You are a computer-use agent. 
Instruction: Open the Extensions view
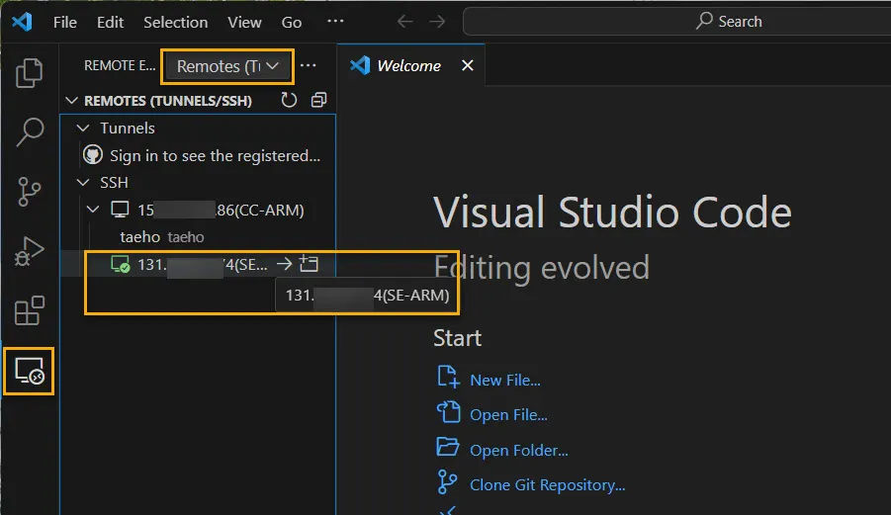(x=29, y=310)
